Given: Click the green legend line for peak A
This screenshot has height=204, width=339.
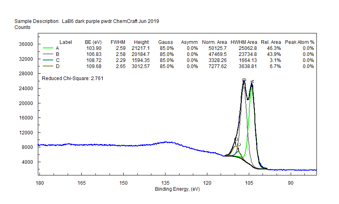Looking at the screenshot, I should pos(48,48).
